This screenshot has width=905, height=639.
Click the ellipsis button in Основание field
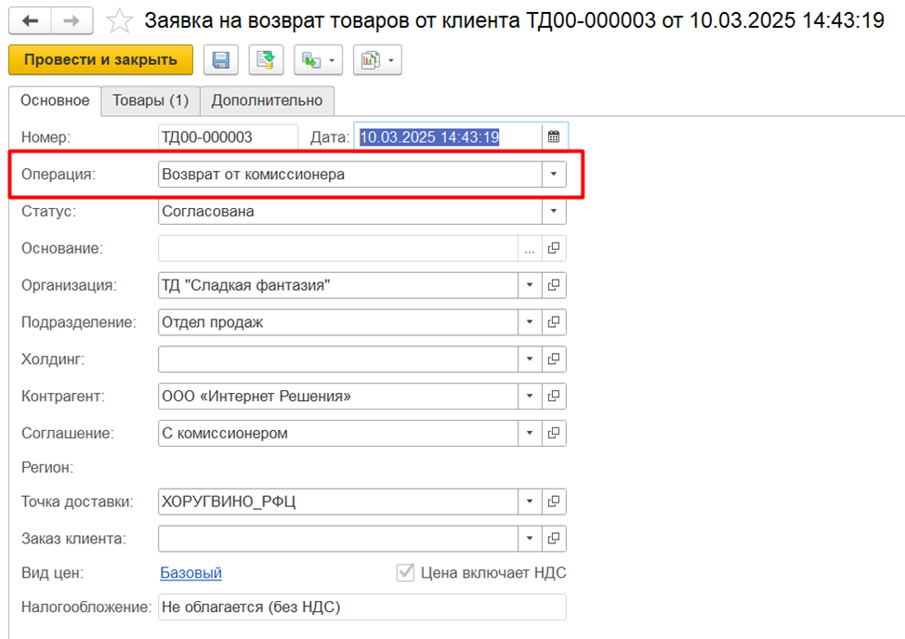click(x=530, y=249)
